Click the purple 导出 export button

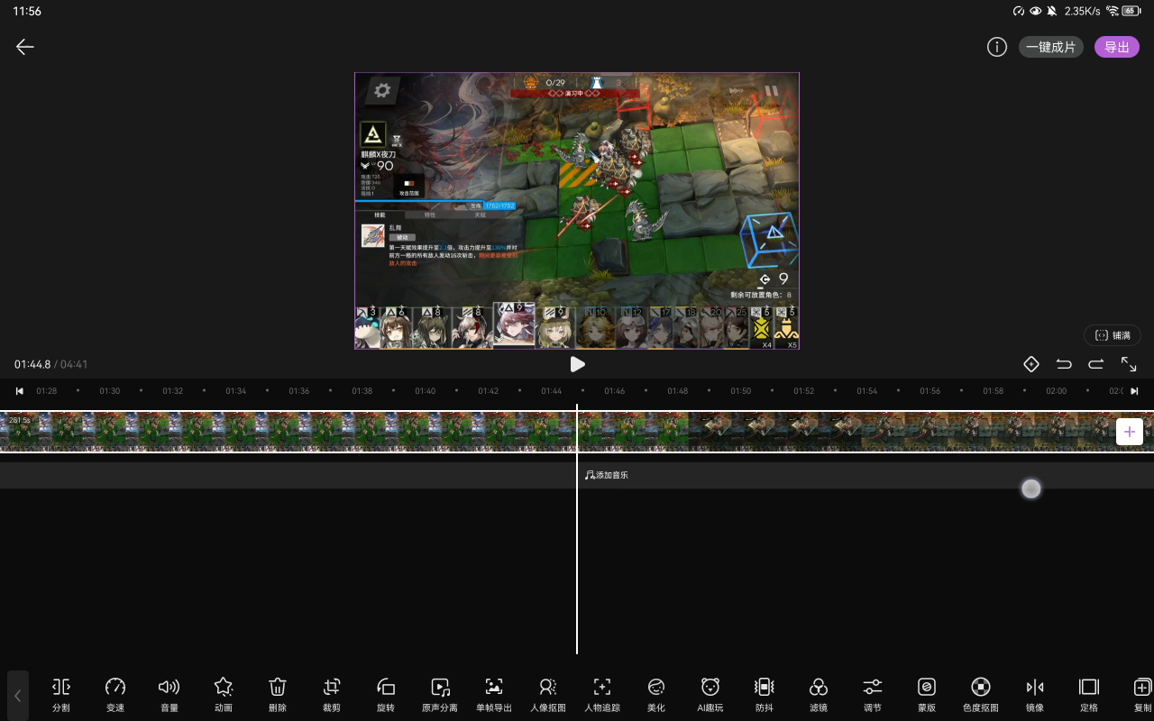coord(1117,47)
